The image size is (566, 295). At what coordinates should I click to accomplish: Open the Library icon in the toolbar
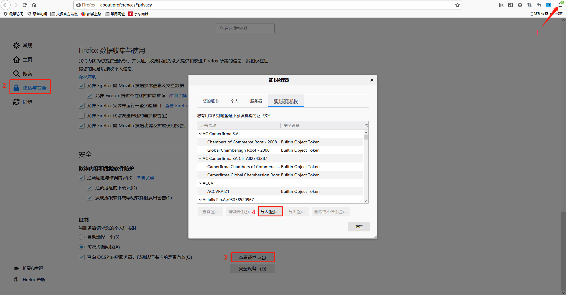[501, 5]
